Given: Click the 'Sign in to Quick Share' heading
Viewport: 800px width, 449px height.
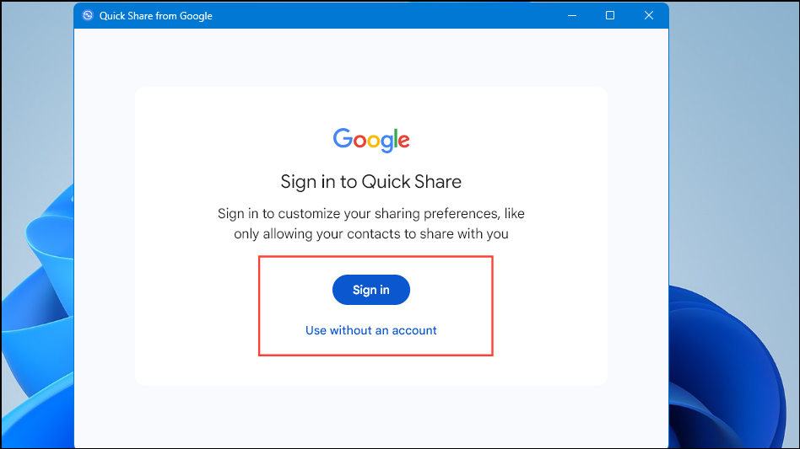Looking at the screenshot, I should point(371,182).
